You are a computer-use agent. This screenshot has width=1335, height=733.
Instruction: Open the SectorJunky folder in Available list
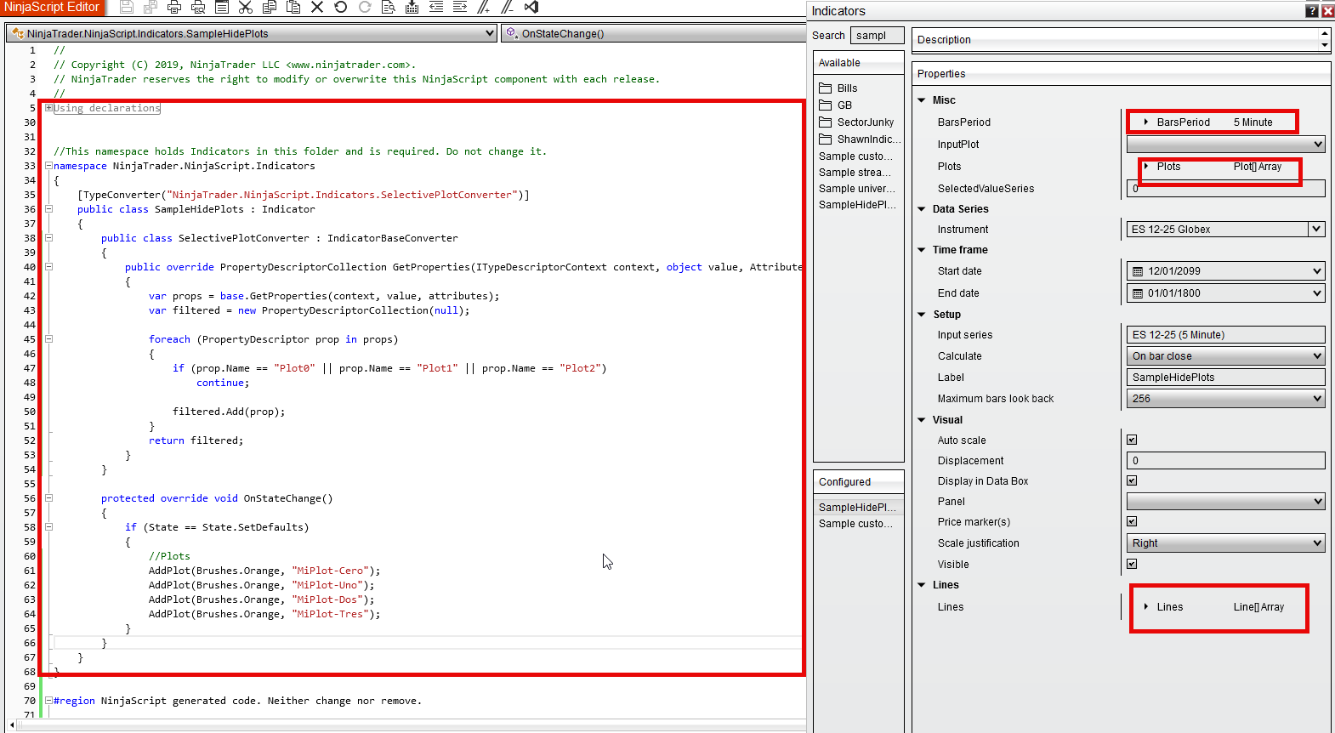[865, 122]
